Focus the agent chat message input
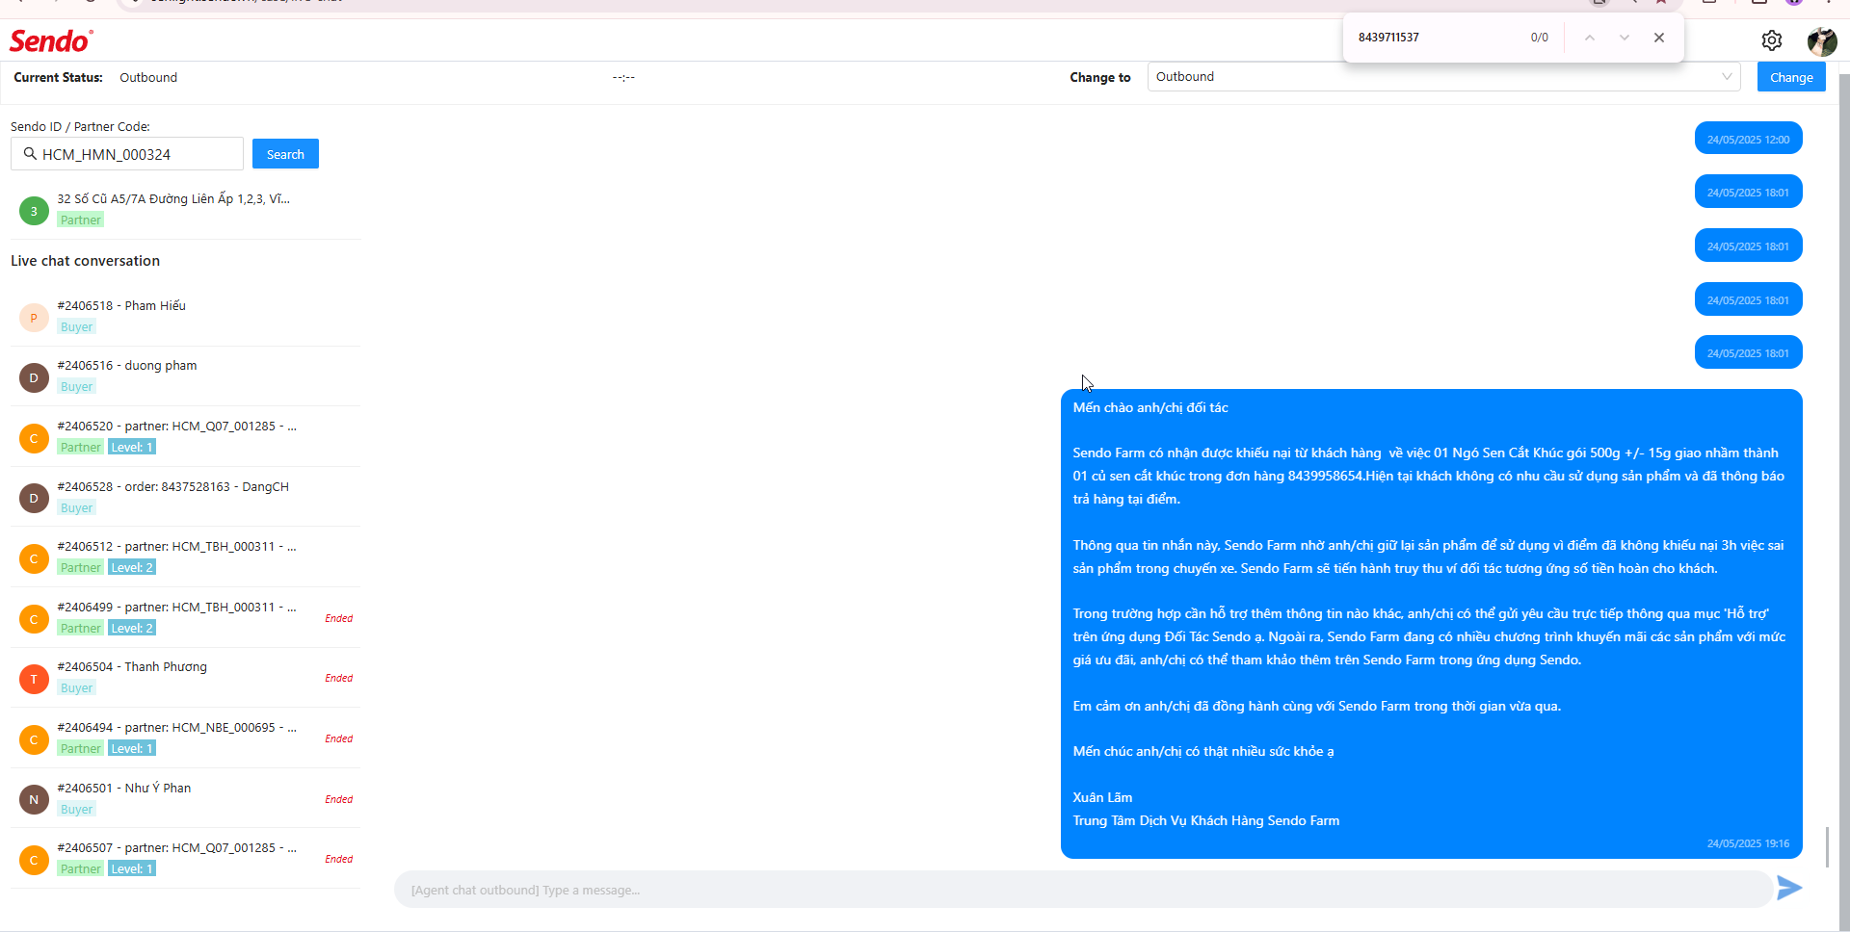 click(x=1083, y=890)
